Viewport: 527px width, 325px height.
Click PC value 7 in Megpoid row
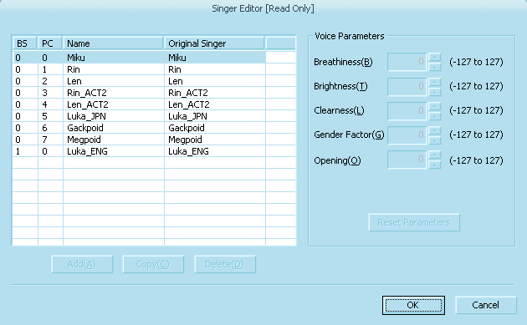pos(44,140)
